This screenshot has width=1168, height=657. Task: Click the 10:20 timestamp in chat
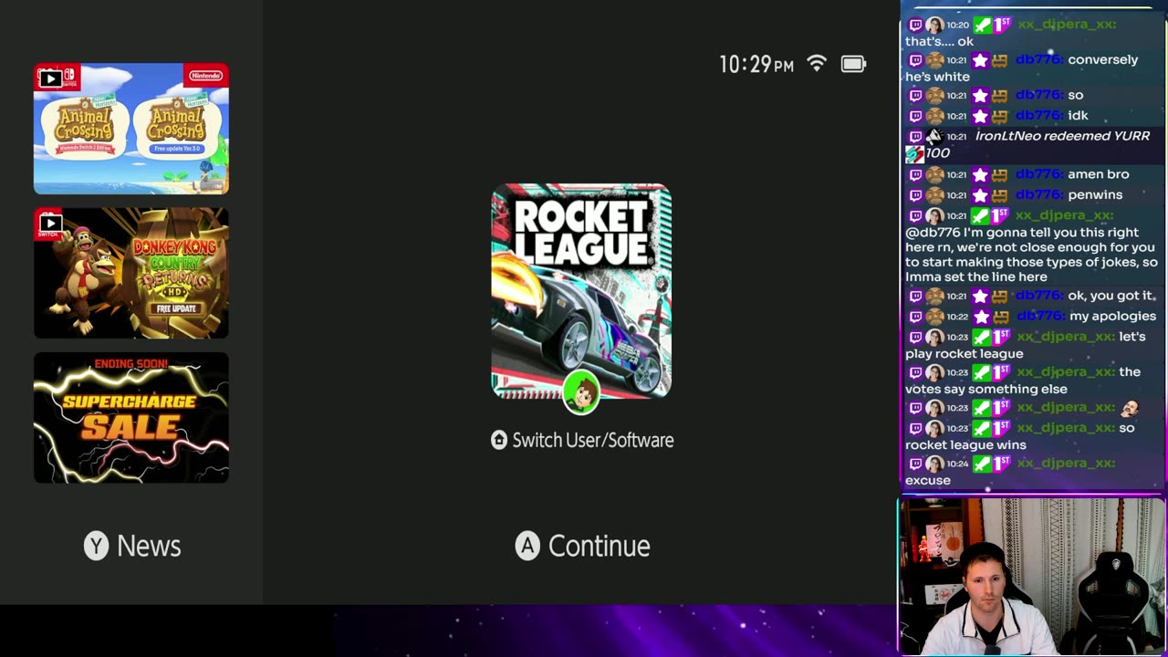point(957,25)
